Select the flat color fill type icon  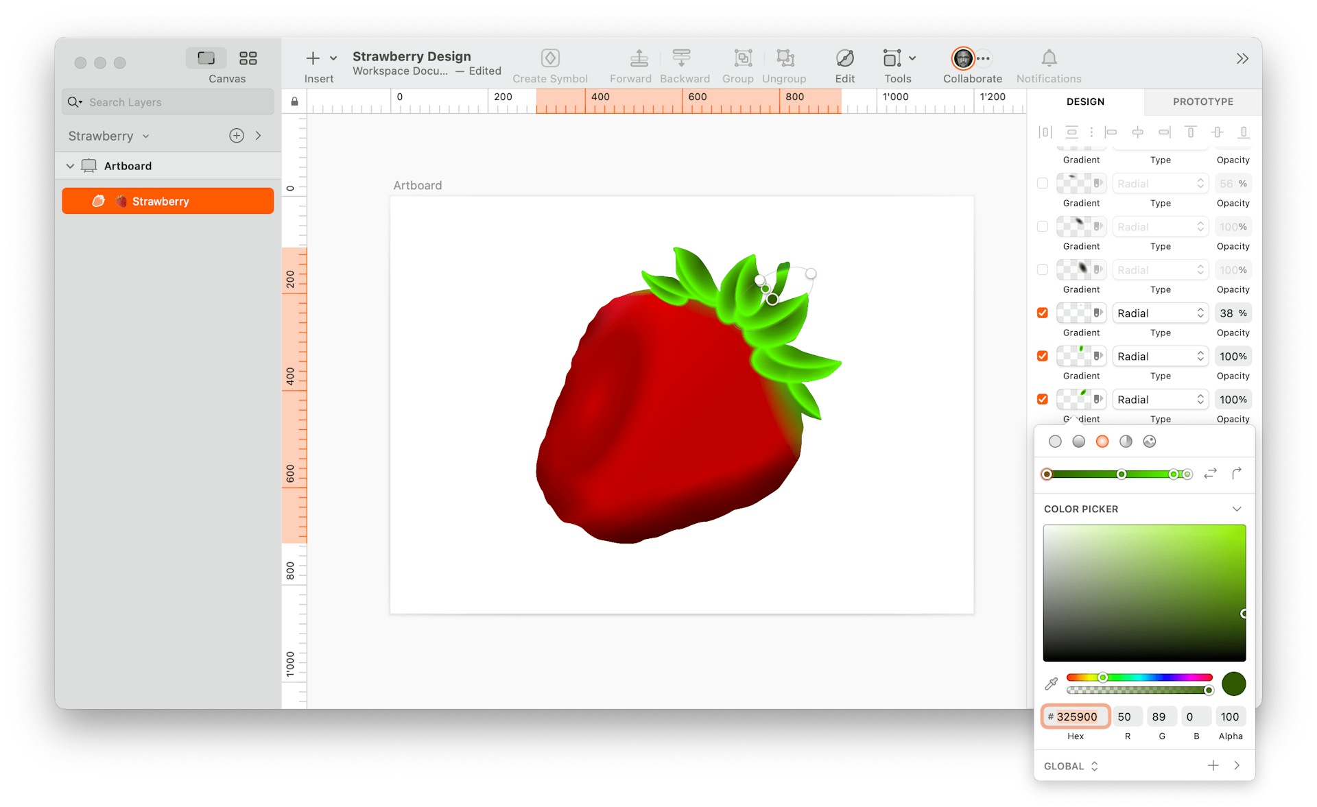1056,442
